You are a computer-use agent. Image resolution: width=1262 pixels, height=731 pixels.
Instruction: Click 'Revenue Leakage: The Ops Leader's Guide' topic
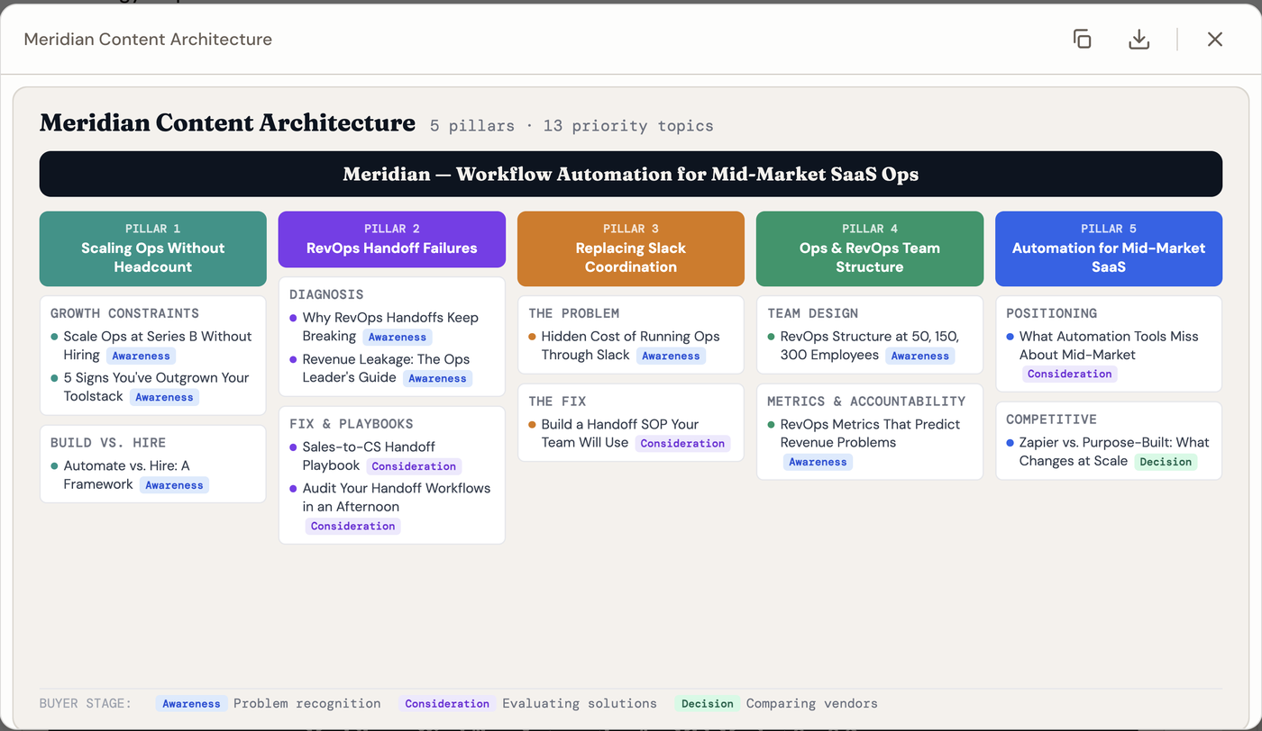(386, 368)
